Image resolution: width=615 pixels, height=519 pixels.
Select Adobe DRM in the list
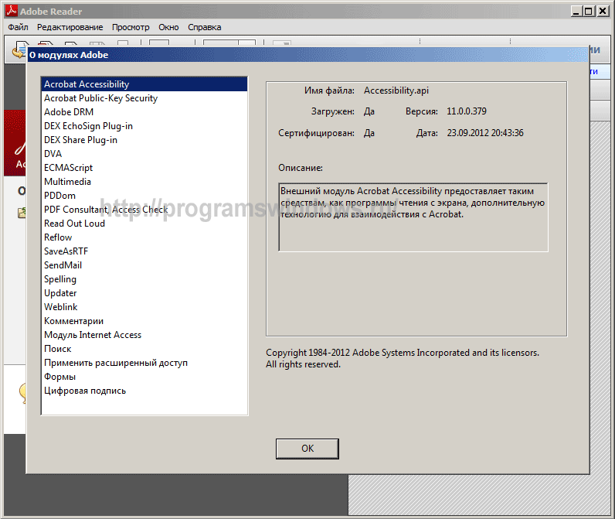pos(144,112)
